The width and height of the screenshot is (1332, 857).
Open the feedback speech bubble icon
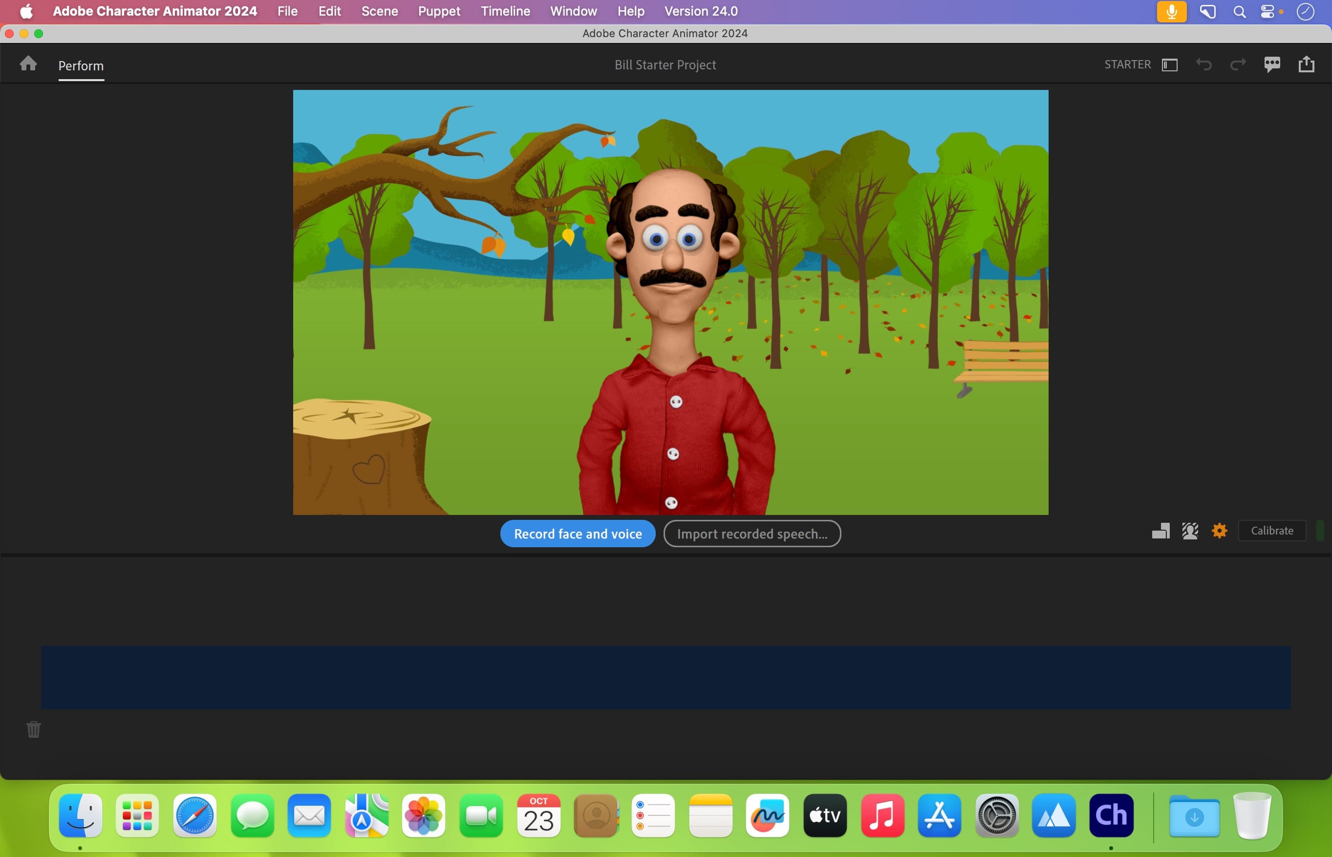[1272, 64]
